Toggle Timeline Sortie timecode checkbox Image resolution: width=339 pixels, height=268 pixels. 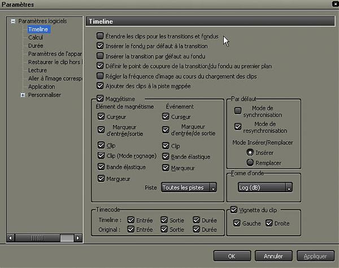[x=164, y=220]
